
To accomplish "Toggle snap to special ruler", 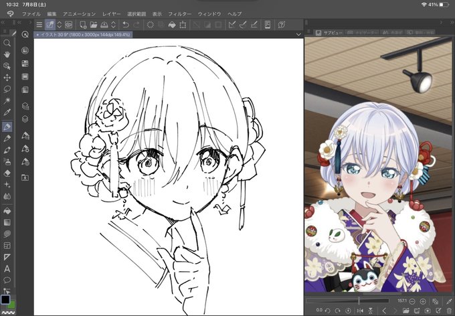I will click(243, 25).
